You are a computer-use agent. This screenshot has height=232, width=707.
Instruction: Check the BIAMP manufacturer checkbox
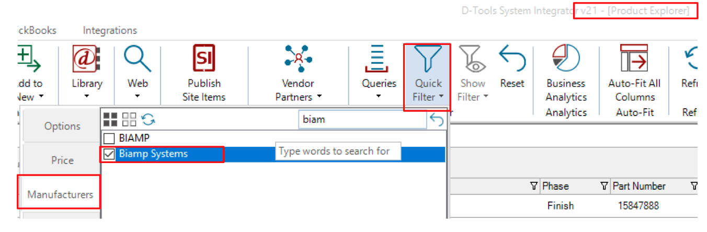pos(109,138)
